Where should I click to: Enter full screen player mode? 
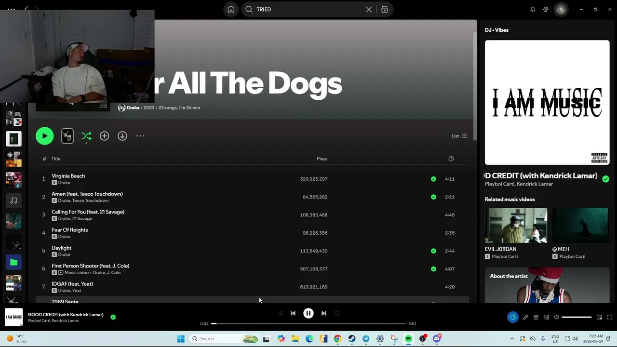610,317
